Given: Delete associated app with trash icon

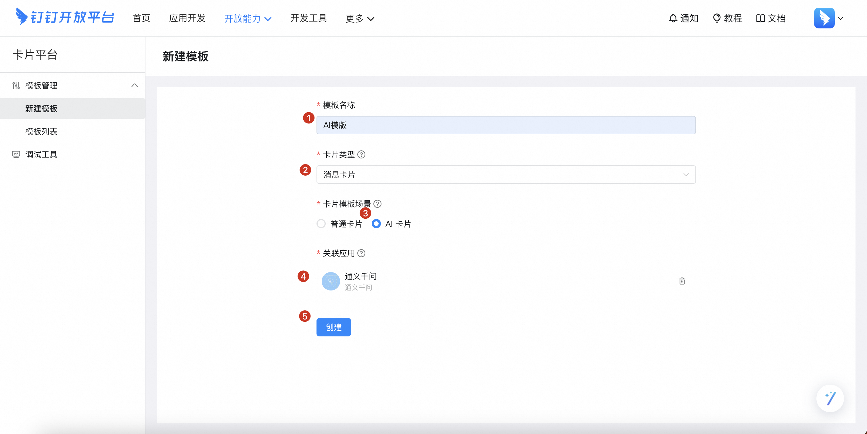Looking at the screenshot, I should [x=682, y=281].
